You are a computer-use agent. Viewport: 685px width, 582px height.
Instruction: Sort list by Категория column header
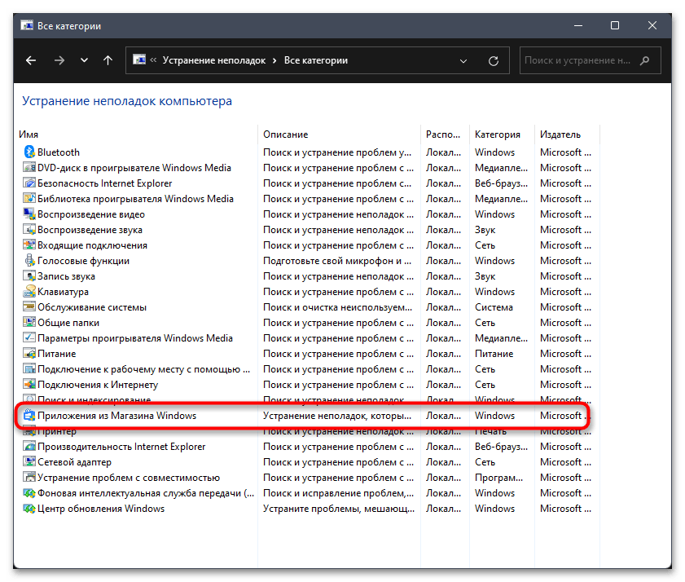point(497,134)
